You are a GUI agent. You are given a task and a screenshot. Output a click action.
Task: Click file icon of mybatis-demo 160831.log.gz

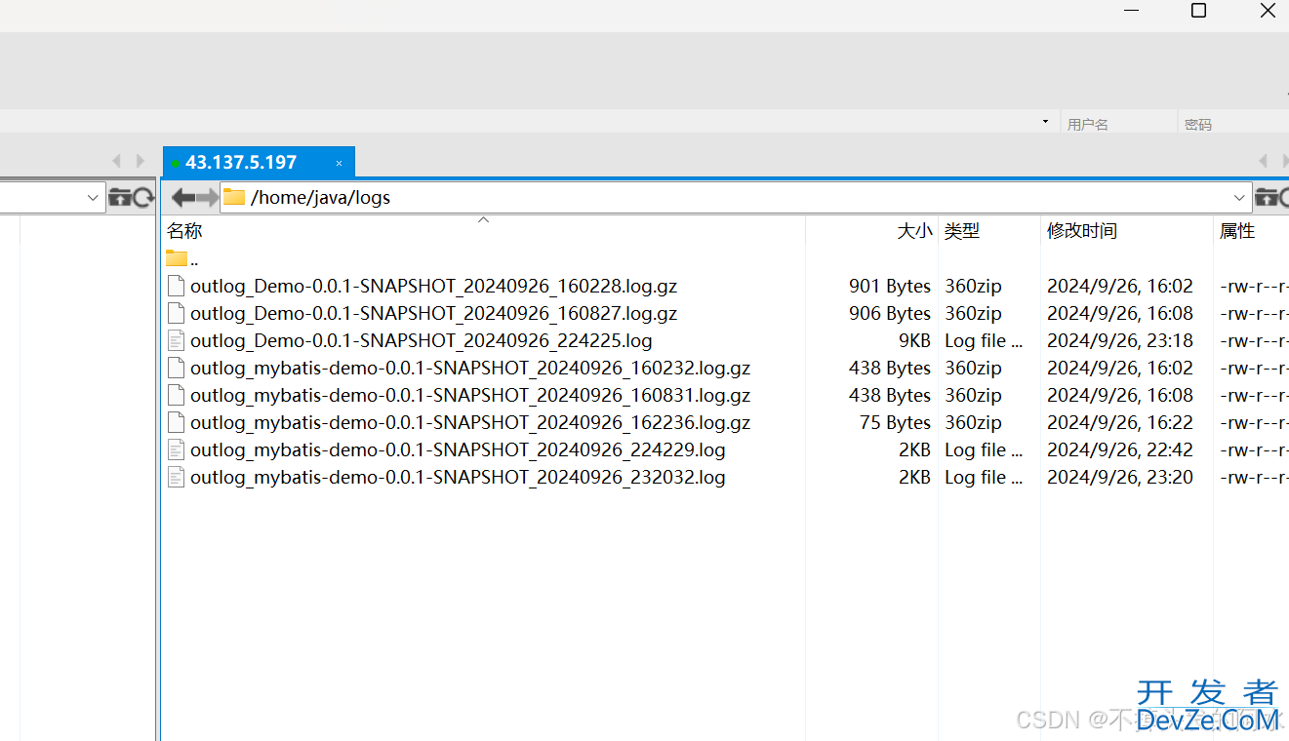[x=176, y=395]
